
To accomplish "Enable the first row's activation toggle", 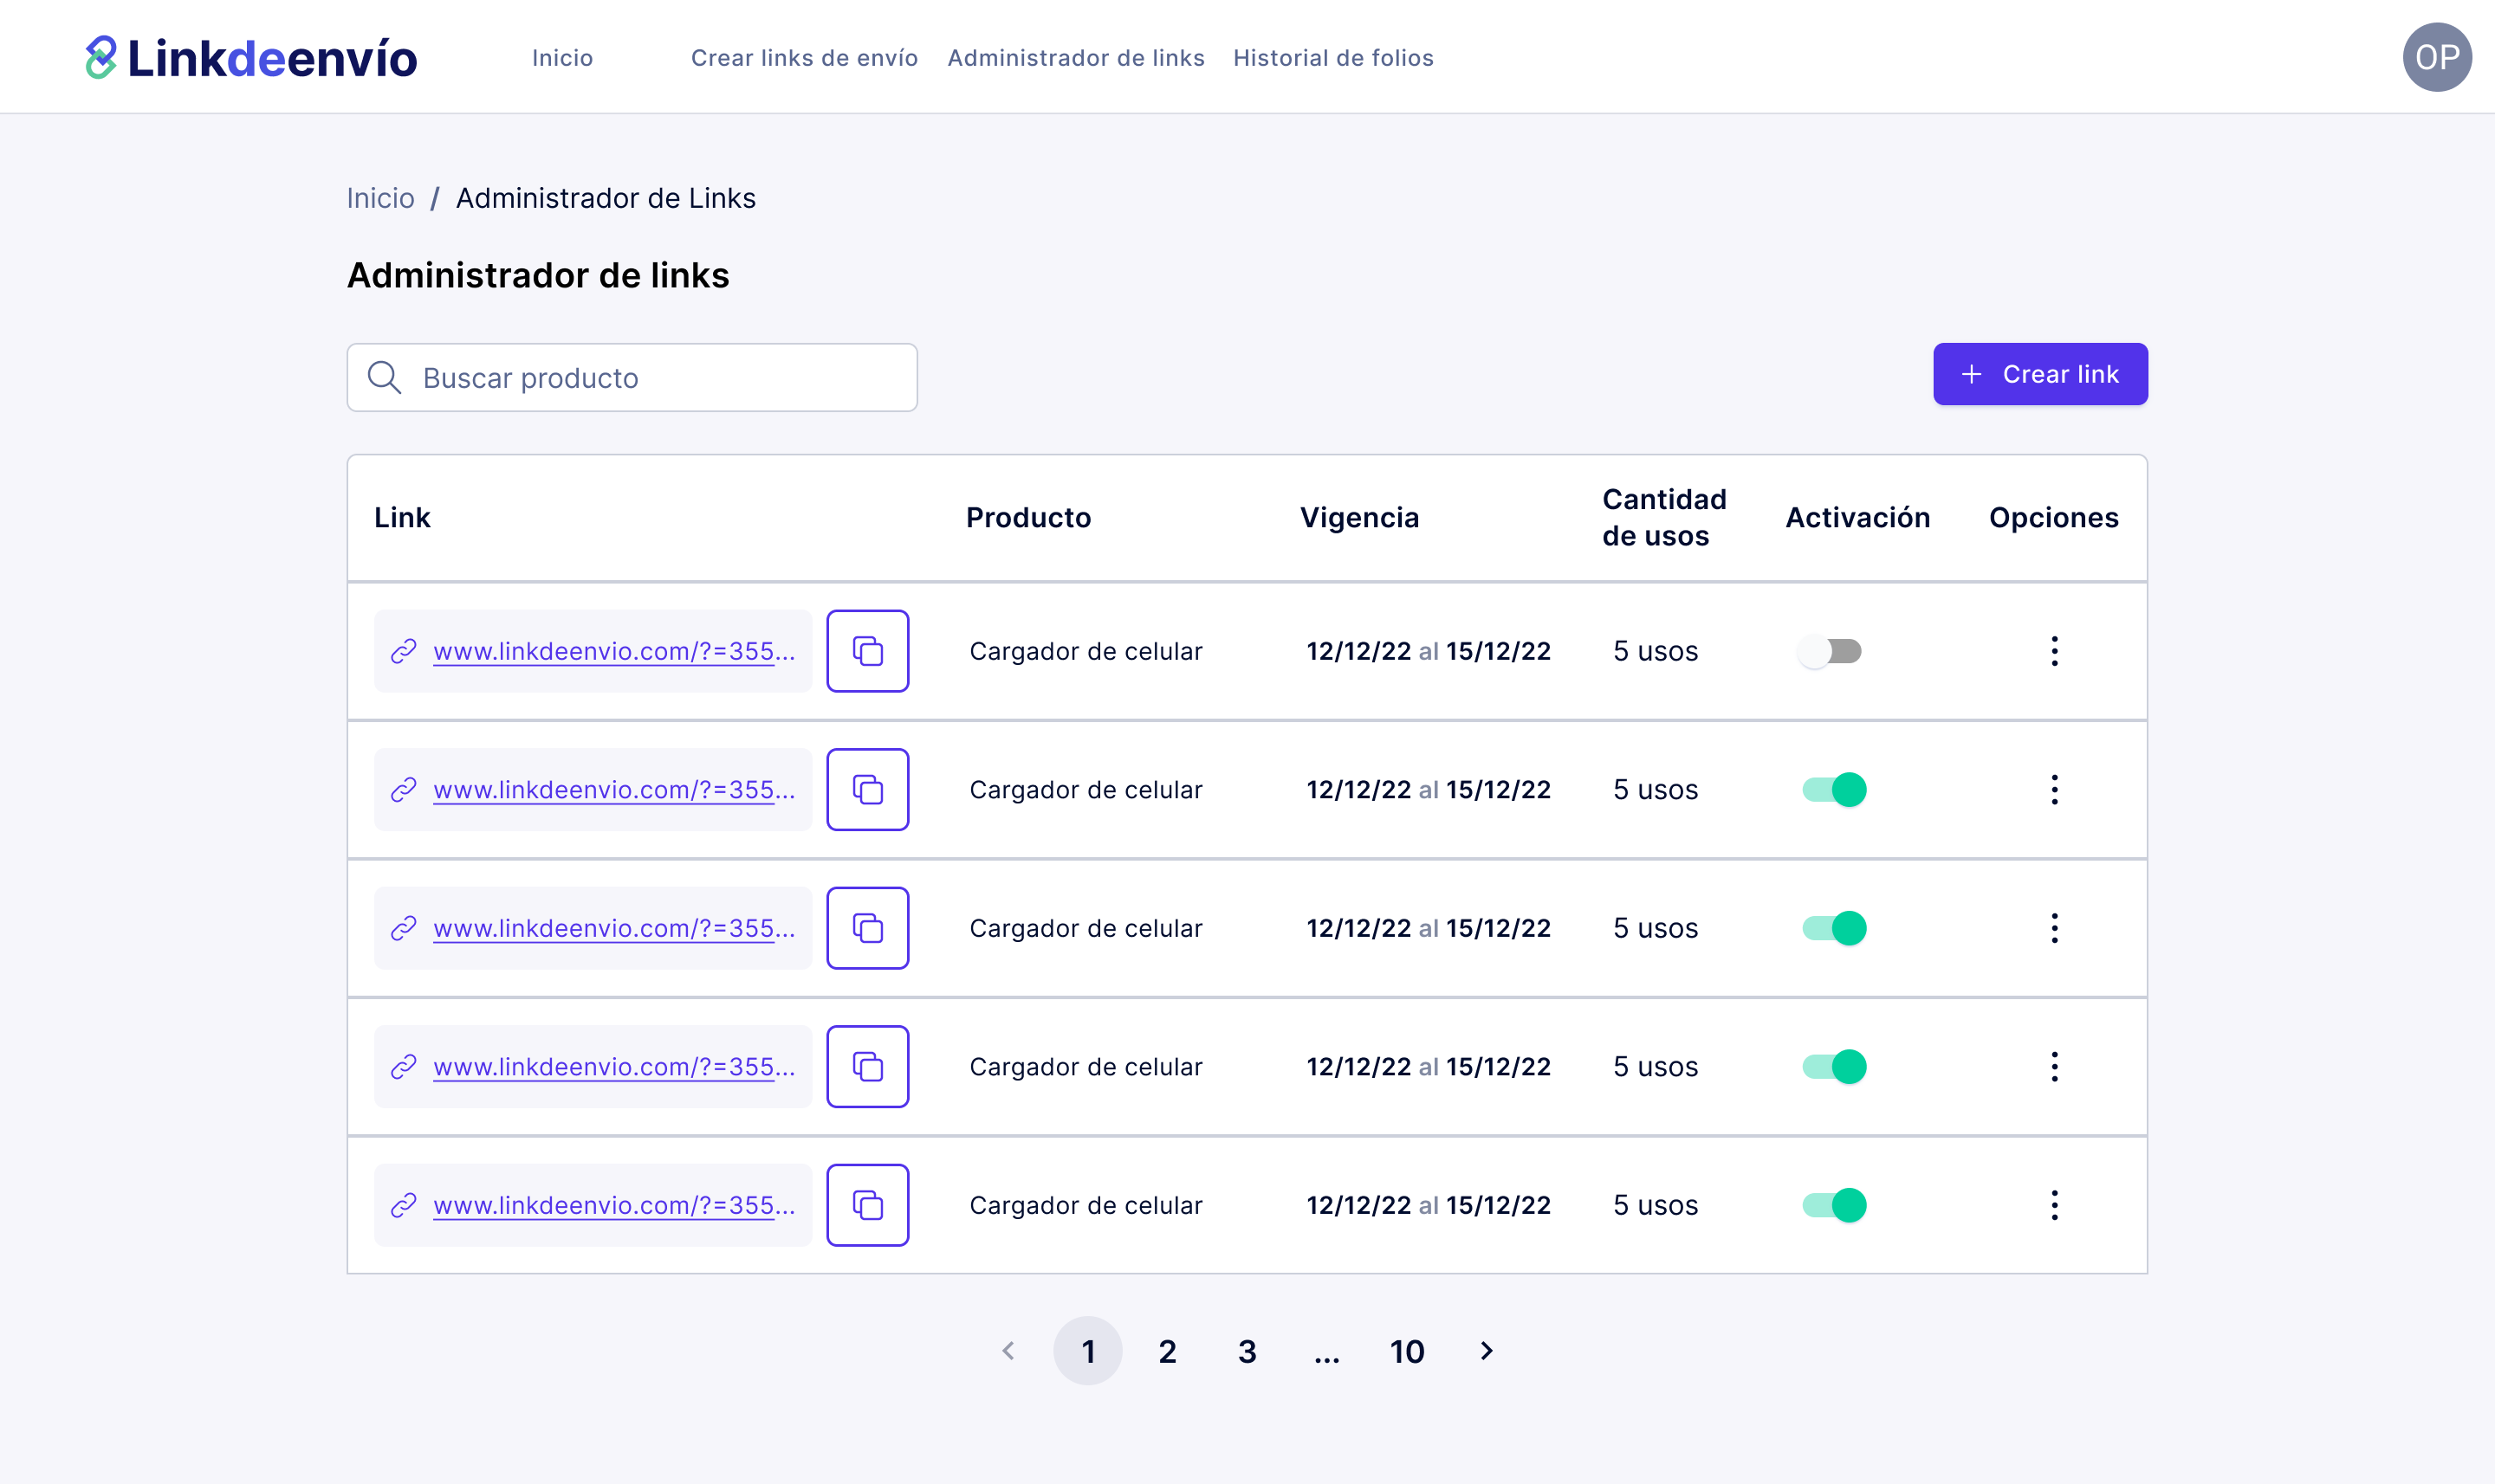I will click(x=1831, y=651).
